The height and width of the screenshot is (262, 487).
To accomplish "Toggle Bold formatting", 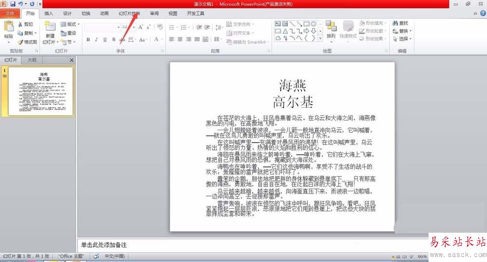I will [x=88, y=40].
